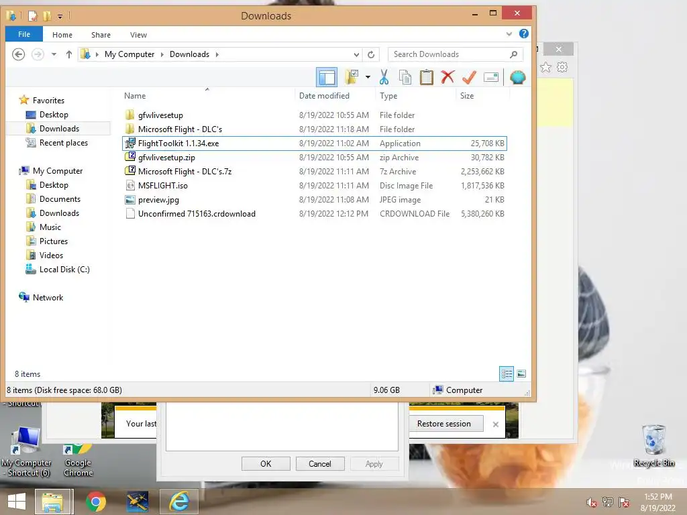Switch to Large icons view icon
The image size is (687, 515).
(x=521, y=374)
